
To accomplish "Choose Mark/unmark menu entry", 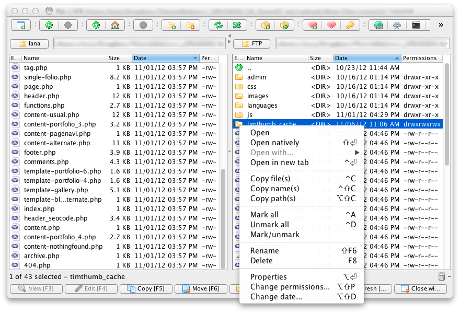I will click(302, 235).
